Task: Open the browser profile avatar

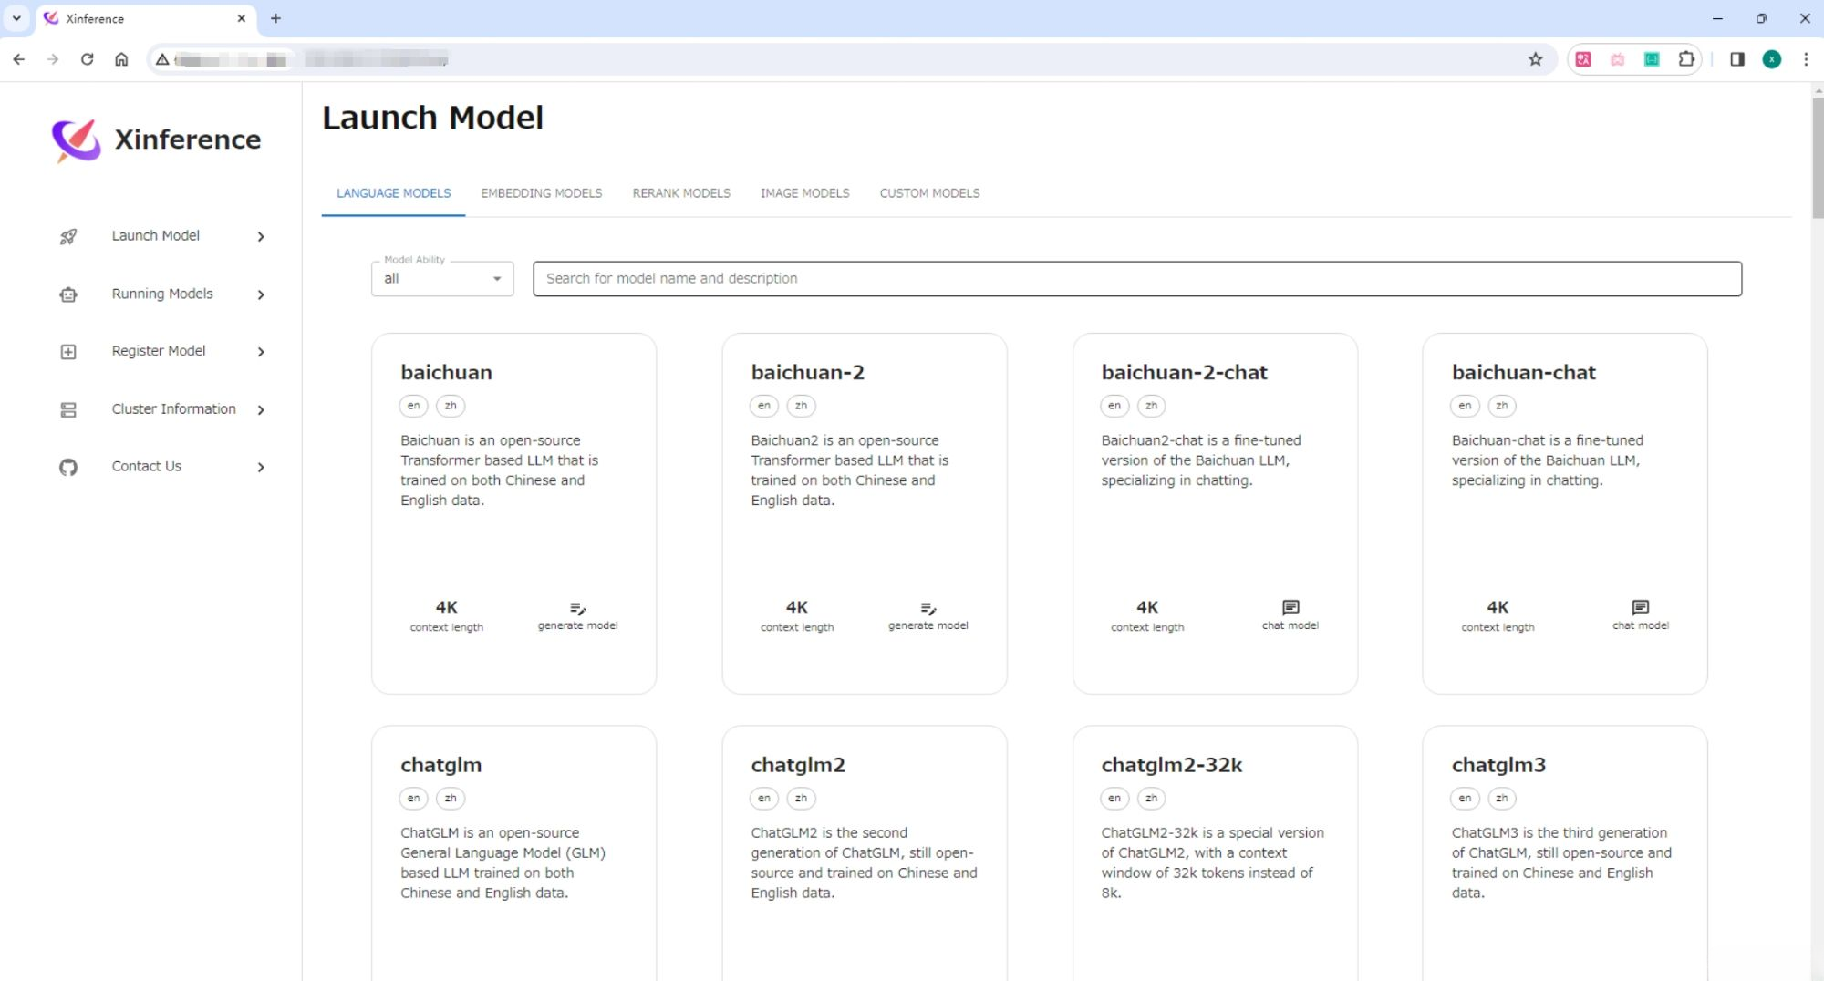Action: coord(1772,59)
